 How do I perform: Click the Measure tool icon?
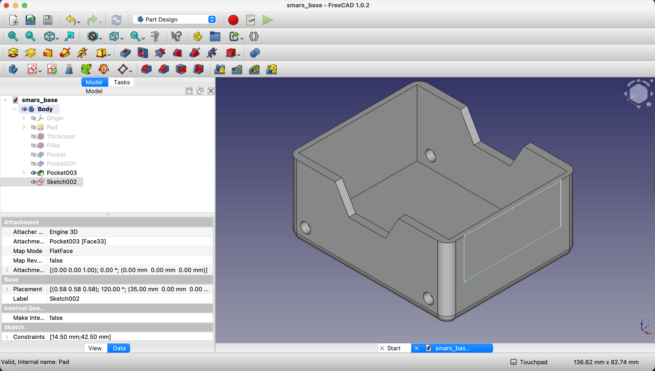click(x=155, y=36)
